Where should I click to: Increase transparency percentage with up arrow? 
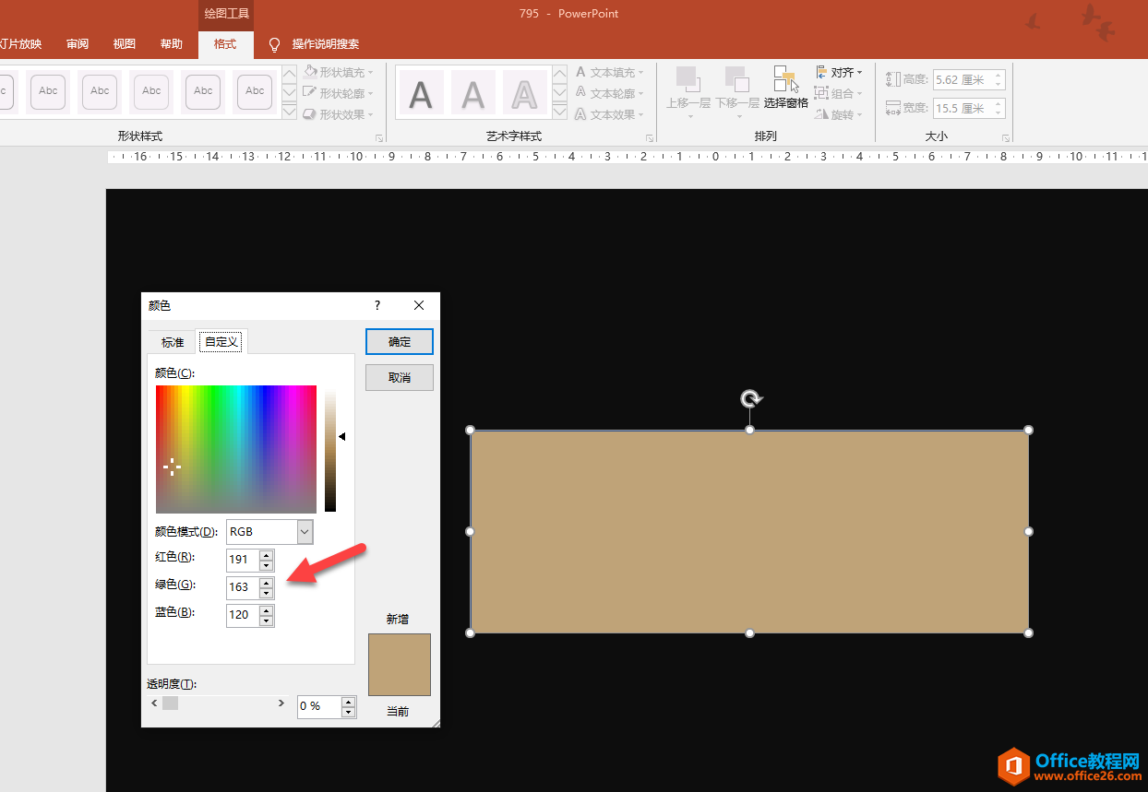coord(348,702)
